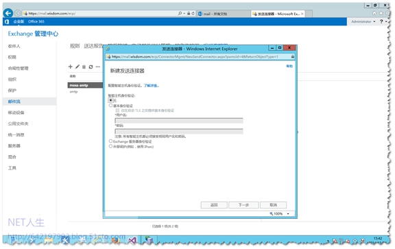Viewport: 395px width, 249px height.
Task: Open 工具 in the left navigation
Action: click(x=12, y=168)
